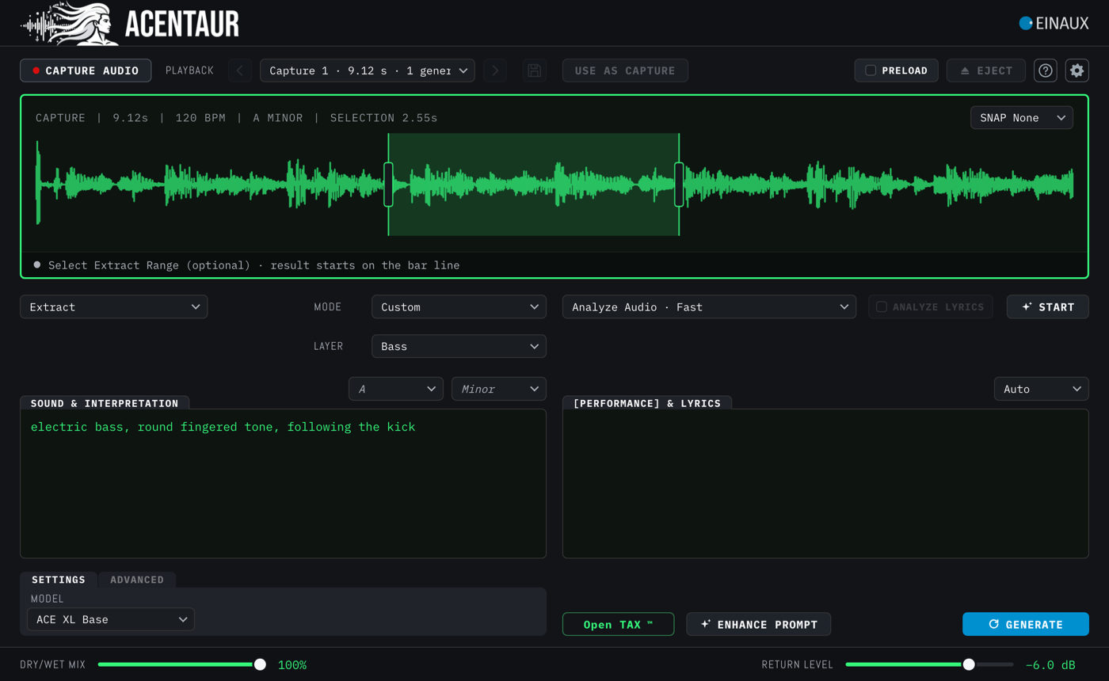Screen dimensions: 1109x681
Task: Click the A MINOR capture info text
Action: 278,118
